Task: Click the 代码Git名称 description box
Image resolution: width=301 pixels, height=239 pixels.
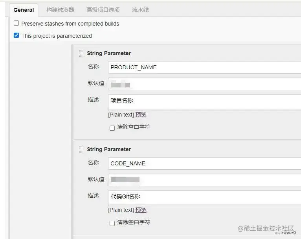Action: (204, 198)
